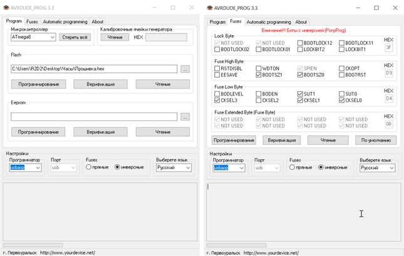The width and height of the screenshot is (404, 256).
Task: Enable WDTON fuse checkbox
Action: 259,68
